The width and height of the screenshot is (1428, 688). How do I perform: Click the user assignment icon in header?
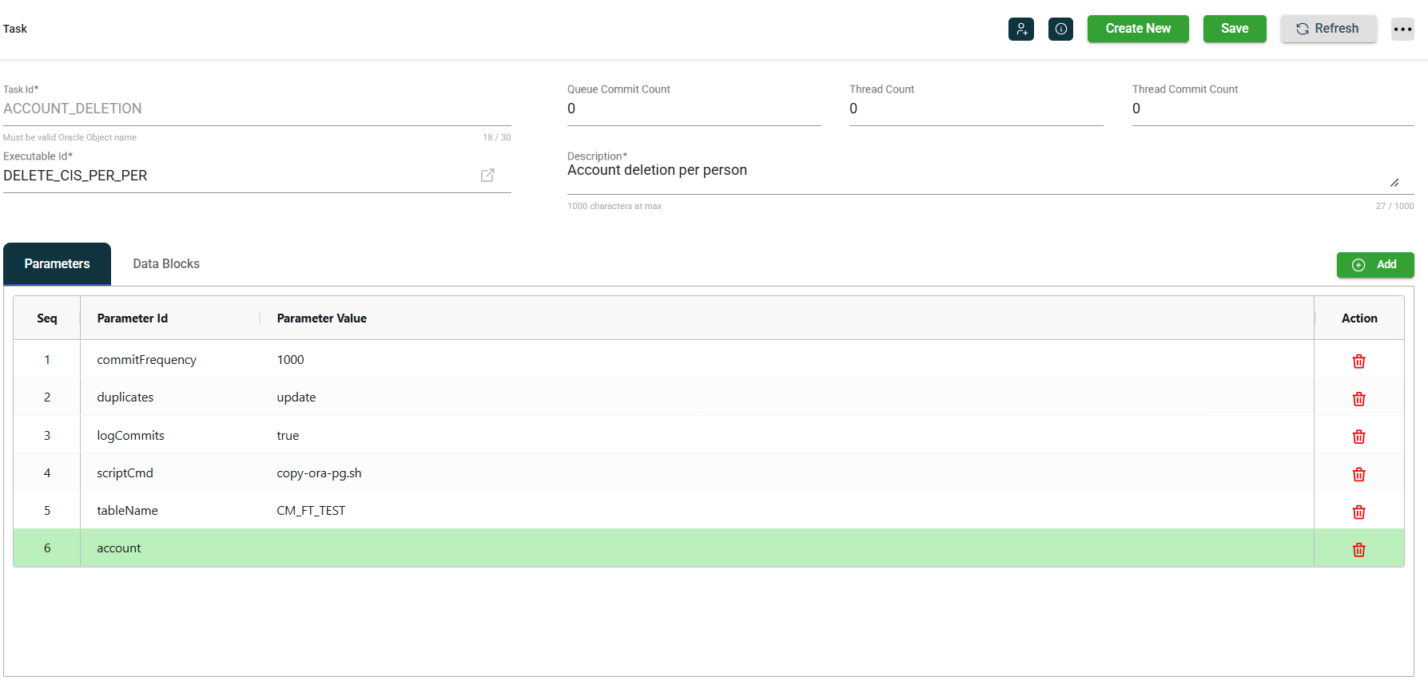tap(1020, 29)
